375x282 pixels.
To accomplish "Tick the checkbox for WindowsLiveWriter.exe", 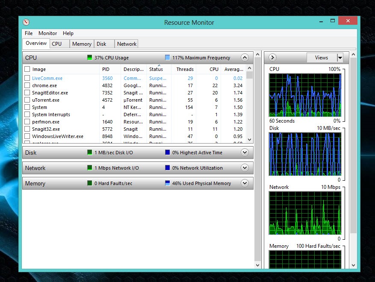I will [x=27, y=136].
